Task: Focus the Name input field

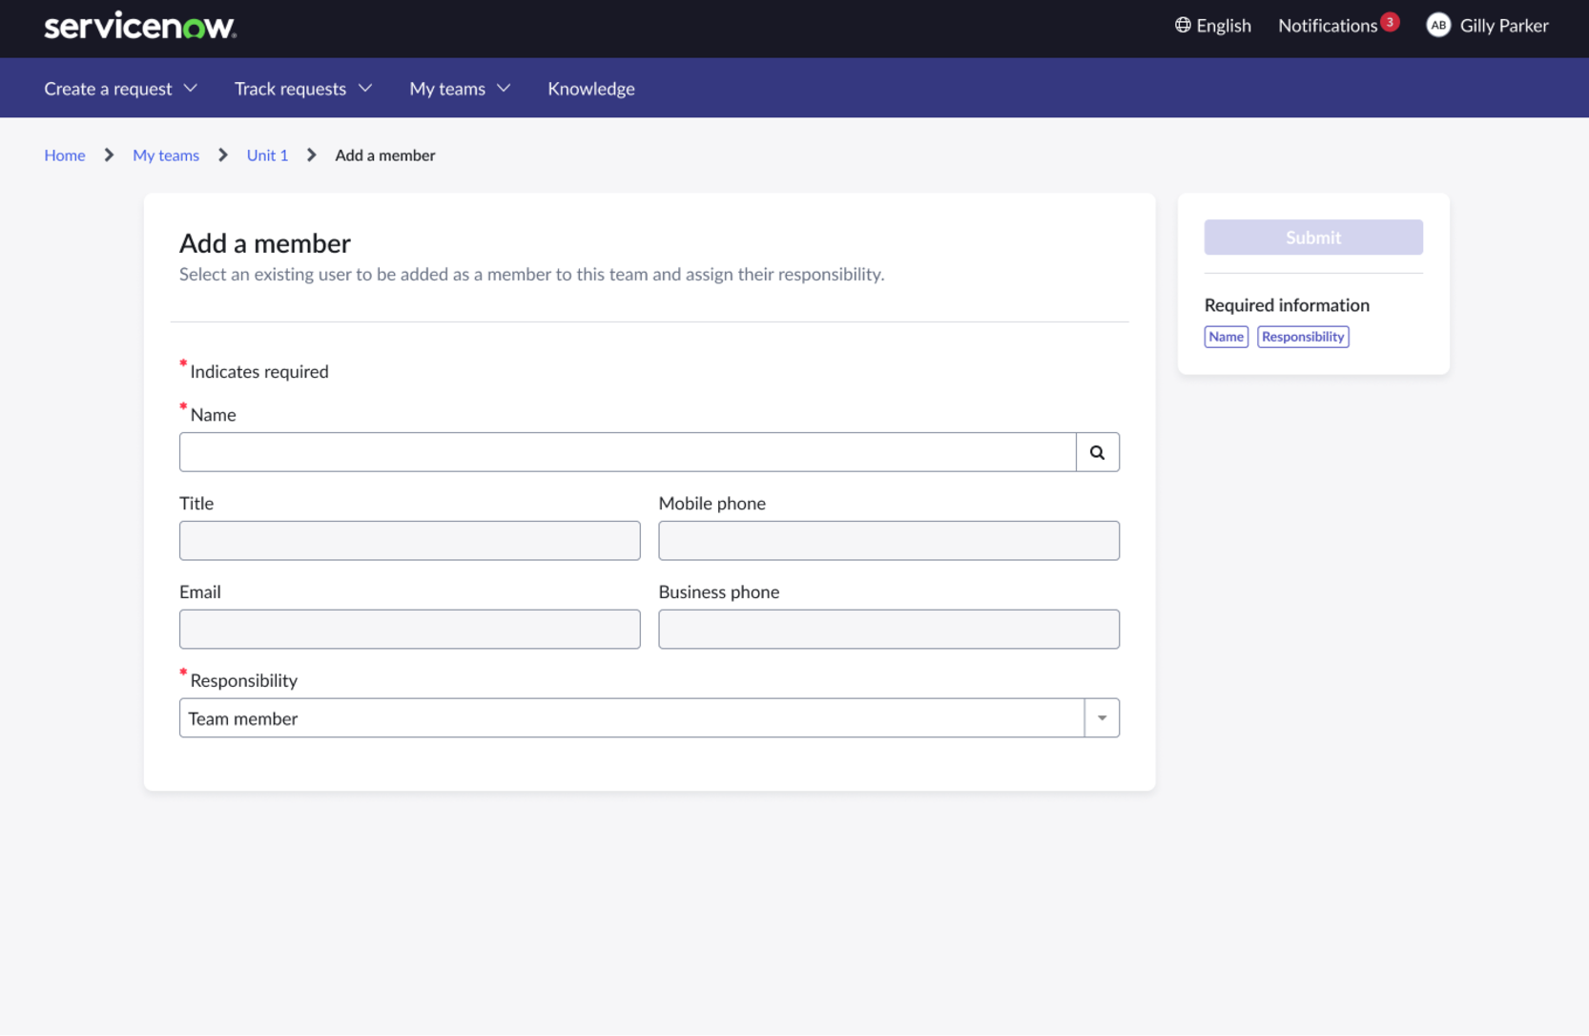Action: (x=628, y=452)
